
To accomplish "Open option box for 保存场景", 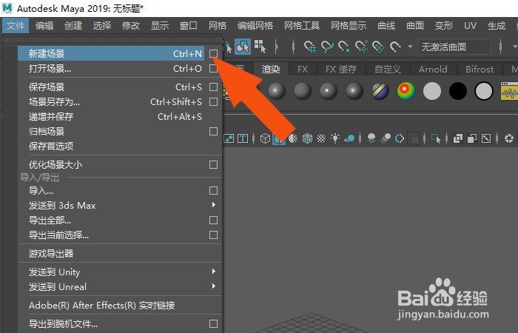I will point(213,87).
